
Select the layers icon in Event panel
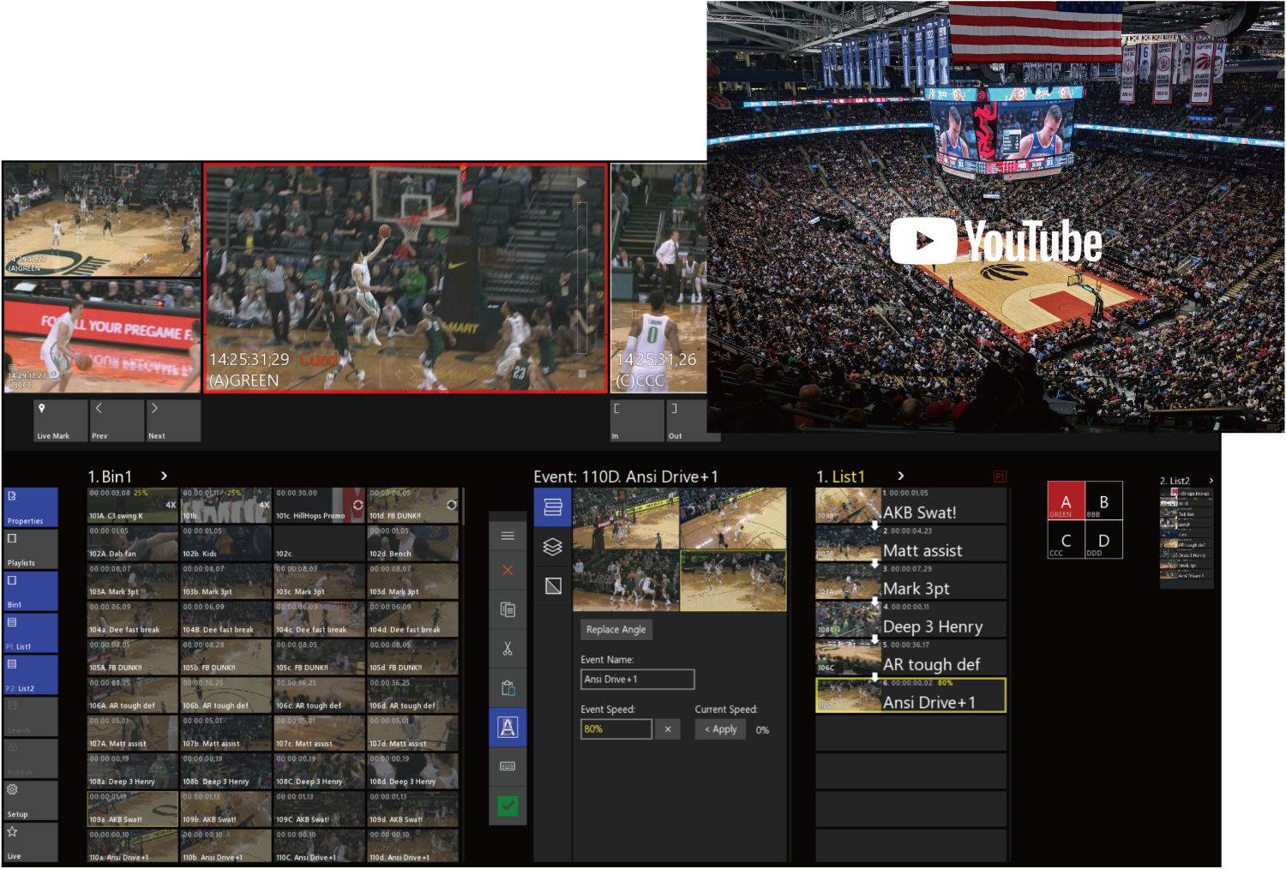[553, 547]
